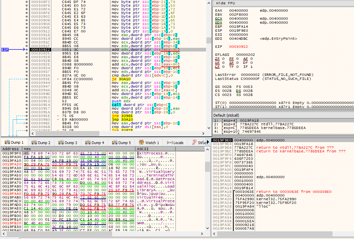This screenshot has width=354, height=239.
Task: Open the Dump 1 memory icon tab
Action: pyautogui.click(x=7, y=142)
